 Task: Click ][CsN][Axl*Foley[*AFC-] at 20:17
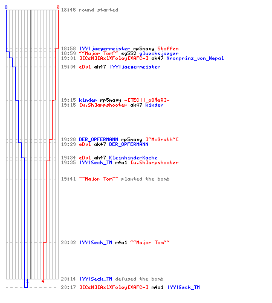114,287
